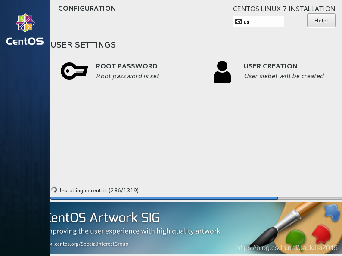Image resolution: width=342 pixels, height=256 pixels.
Task: Click the 'Installing coreutils (286/1319)' status text
Action: coord(99,191)
